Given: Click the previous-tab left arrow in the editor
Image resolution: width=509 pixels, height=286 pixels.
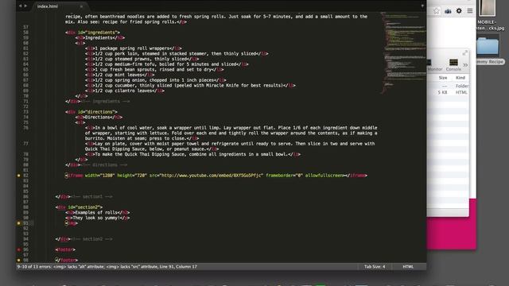Looking at the screenshot, I should [x=20, y=6].
